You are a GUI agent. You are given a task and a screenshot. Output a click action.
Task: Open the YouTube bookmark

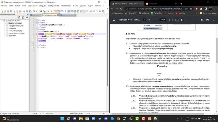pyautogui.click(x=181, y=13)
